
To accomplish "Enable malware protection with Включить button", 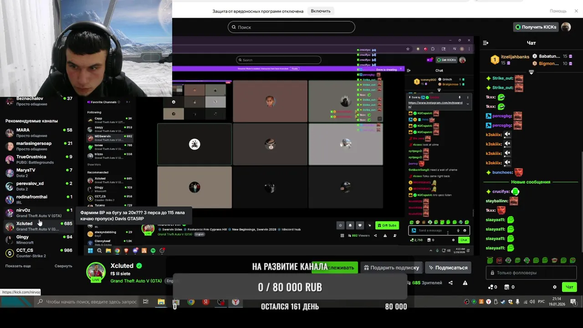I will point(321,11).
